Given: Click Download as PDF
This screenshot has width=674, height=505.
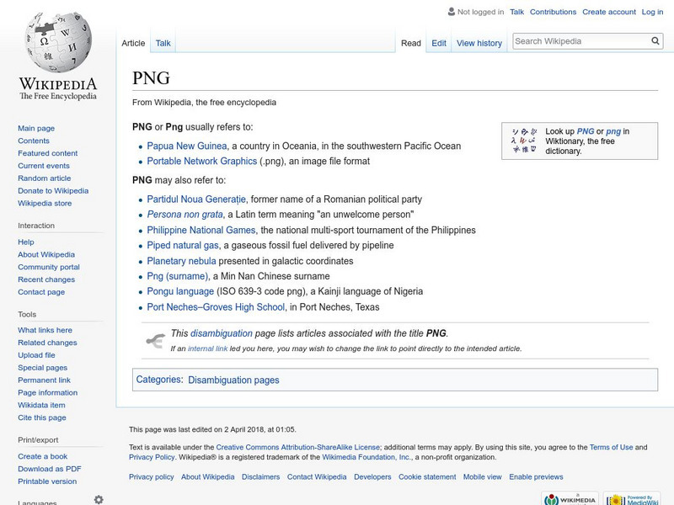Looking at the screenshot, I should point(50,469).
